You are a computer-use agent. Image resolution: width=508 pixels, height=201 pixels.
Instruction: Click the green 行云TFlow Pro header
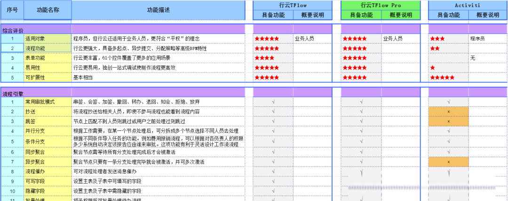click(381, 6)
